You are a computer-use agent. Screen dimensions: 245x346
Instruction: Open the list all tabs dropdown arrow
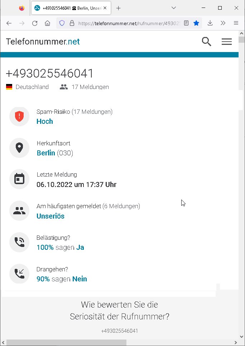tap(174, 8)
